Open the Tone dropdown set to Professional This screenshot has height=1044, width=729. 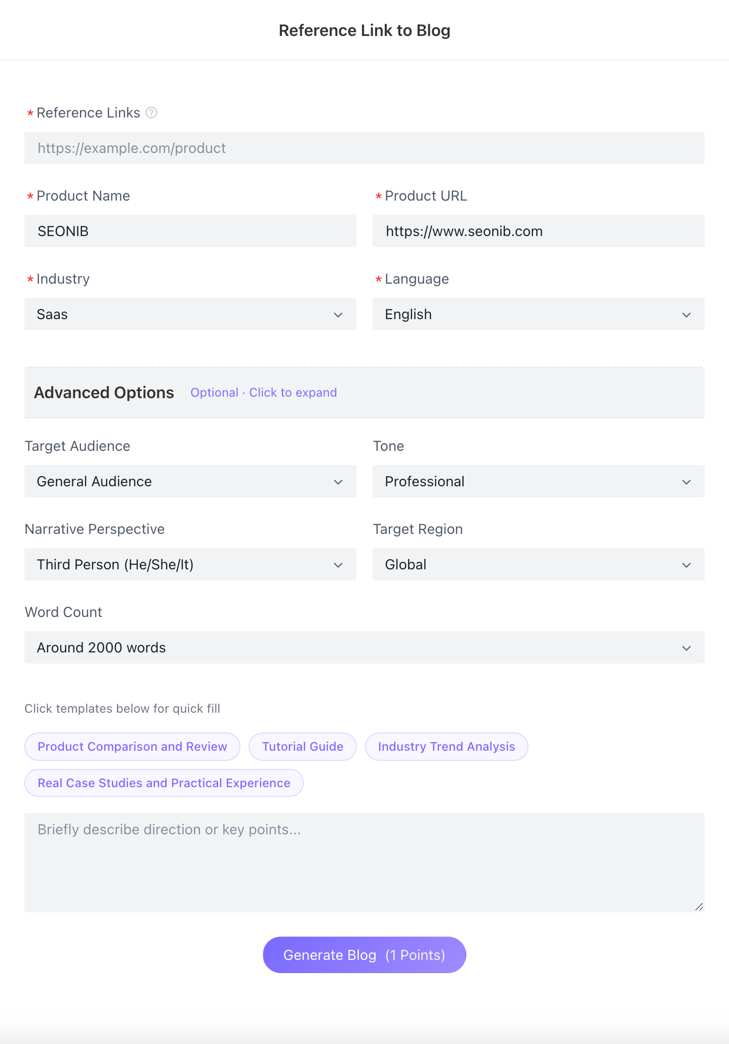[539, 481]
